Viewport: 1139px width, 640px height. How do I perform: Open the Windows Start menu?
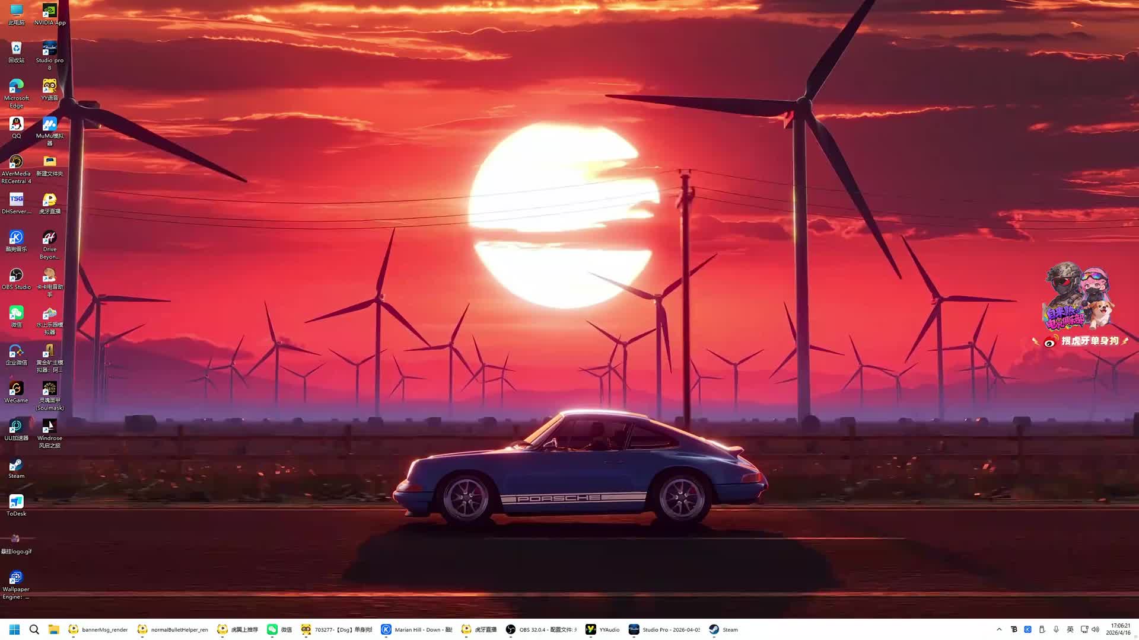(x=15, y=629)
